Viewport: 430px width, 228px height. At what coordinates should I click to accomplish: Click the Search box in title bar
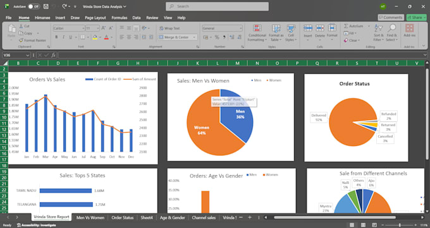tap(217, 6)
